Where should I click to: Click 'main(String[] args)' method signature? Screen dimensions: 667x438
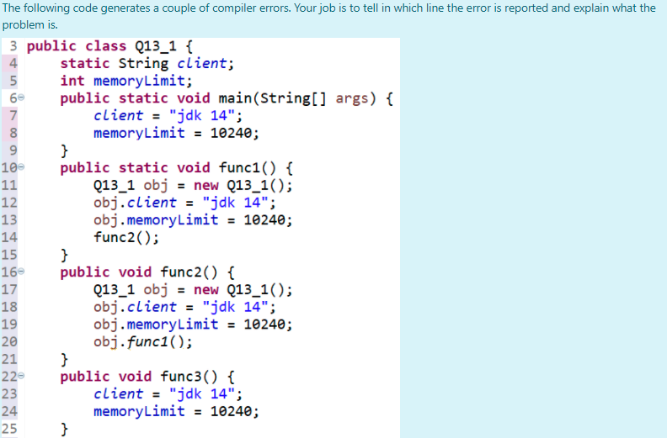(297, 98)
